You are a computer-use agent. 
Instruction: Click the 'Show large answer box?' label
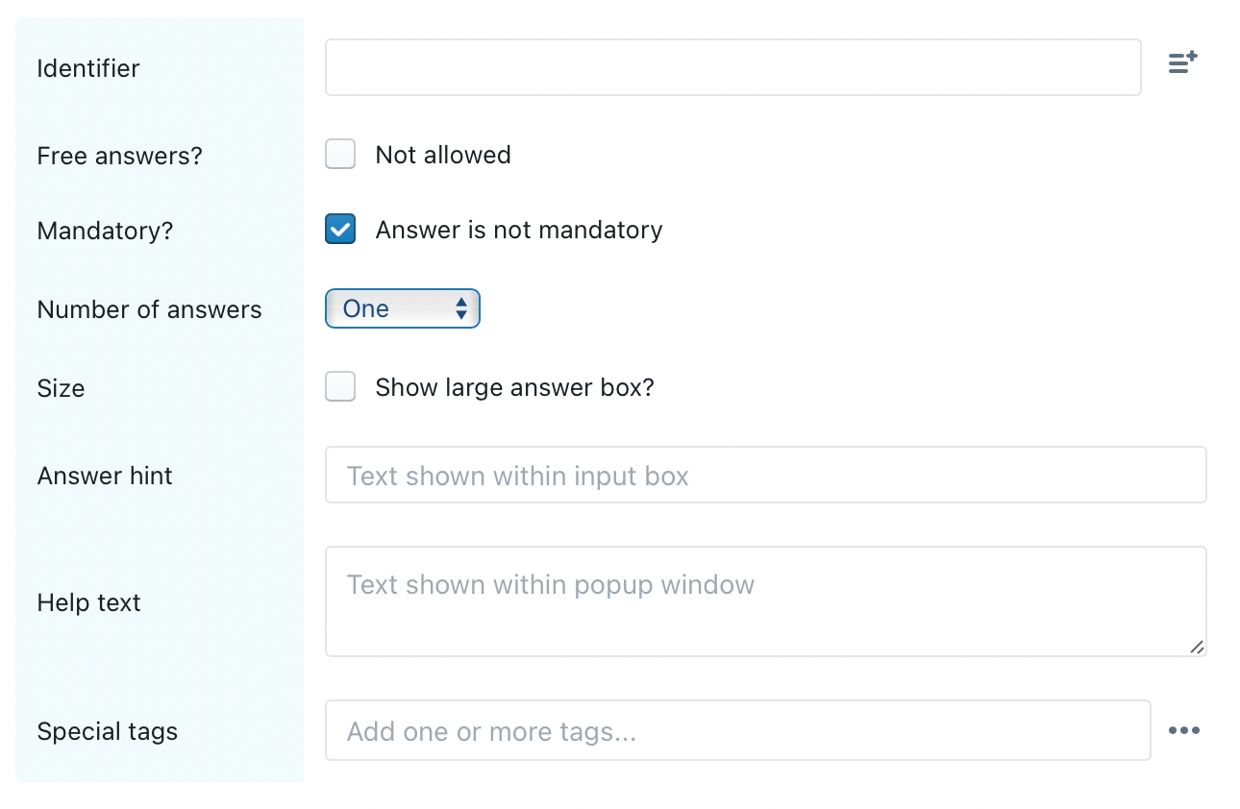515,388
